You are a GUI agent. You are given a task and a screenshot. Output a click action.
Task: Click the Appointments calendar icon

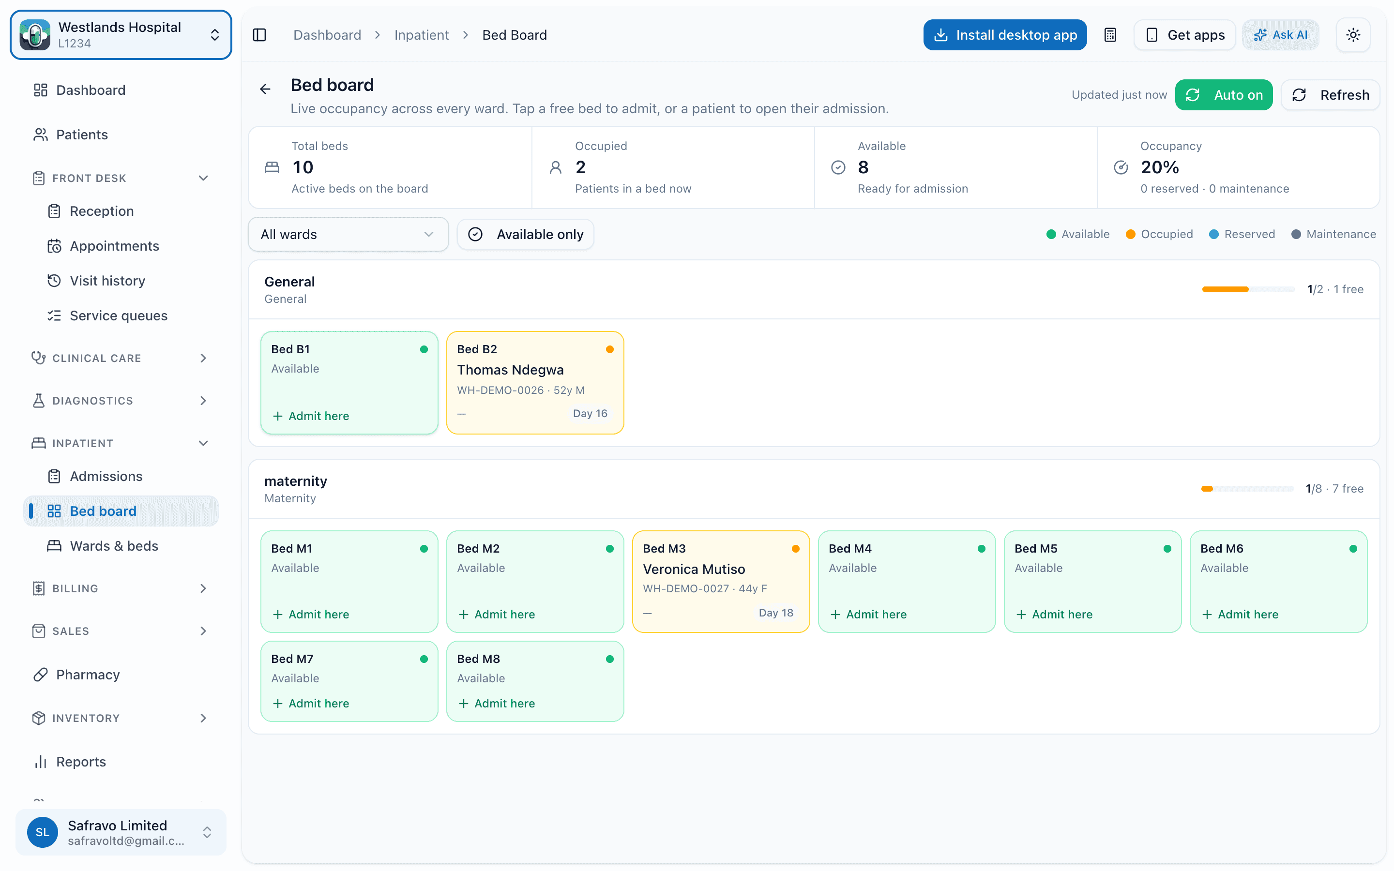tap(54, 246)
